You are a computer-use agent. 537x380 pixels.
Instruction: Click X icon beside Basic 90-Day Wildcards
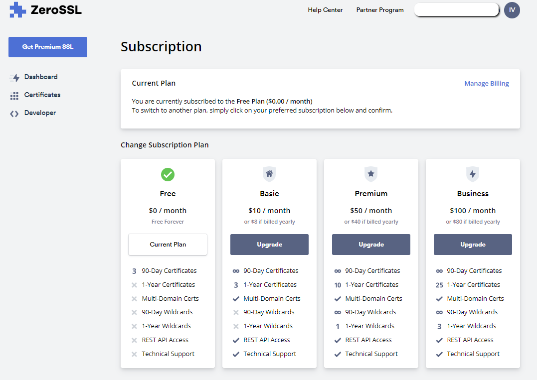(236, 312)
